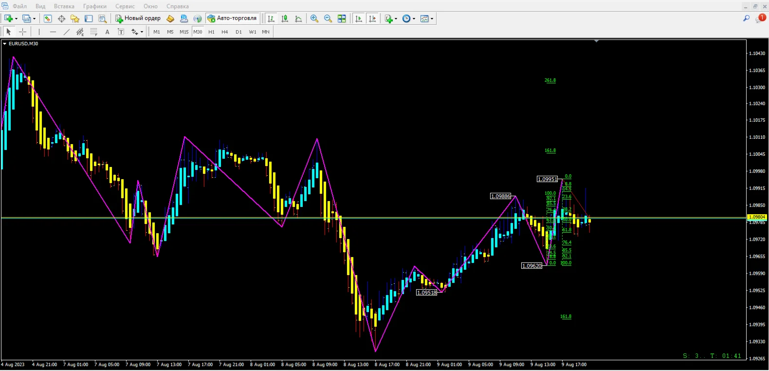Select the cursor arrow tool
The height and width of the screenshot is (371, 769).
click(8, 32)
